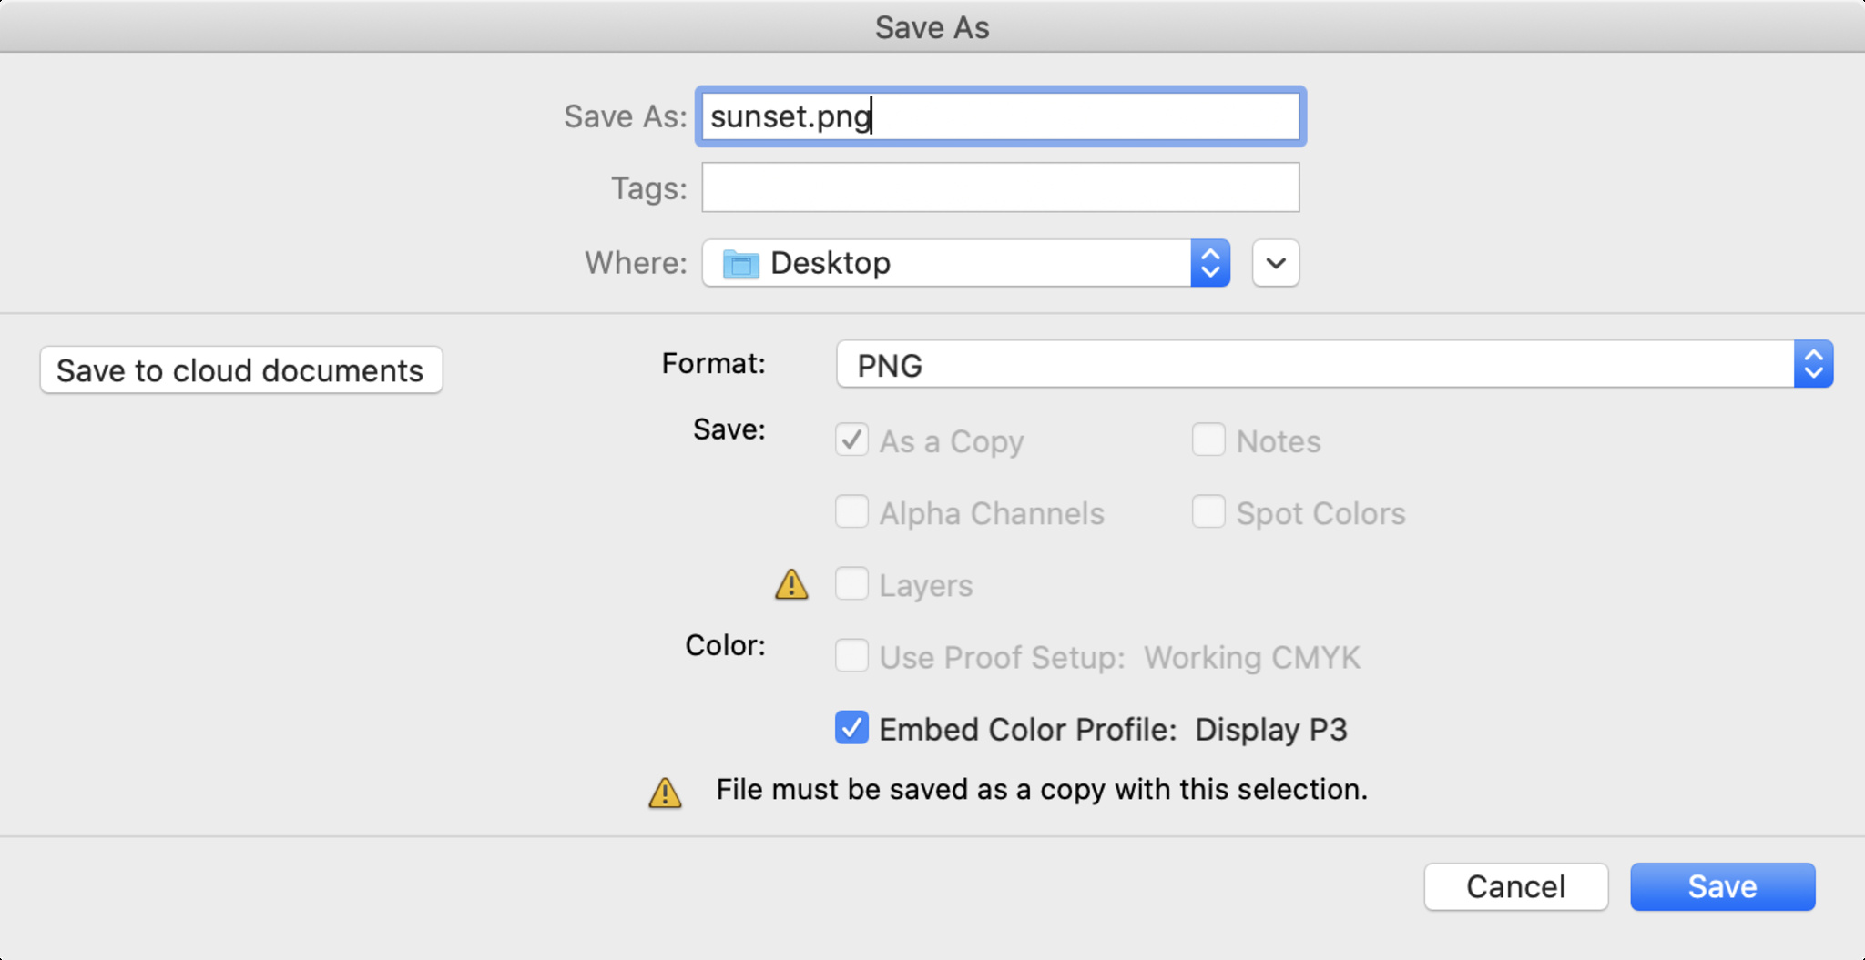1865x960 pixels.
Task: Click Save to cloud documents
Action: click(x=241, y=370)
